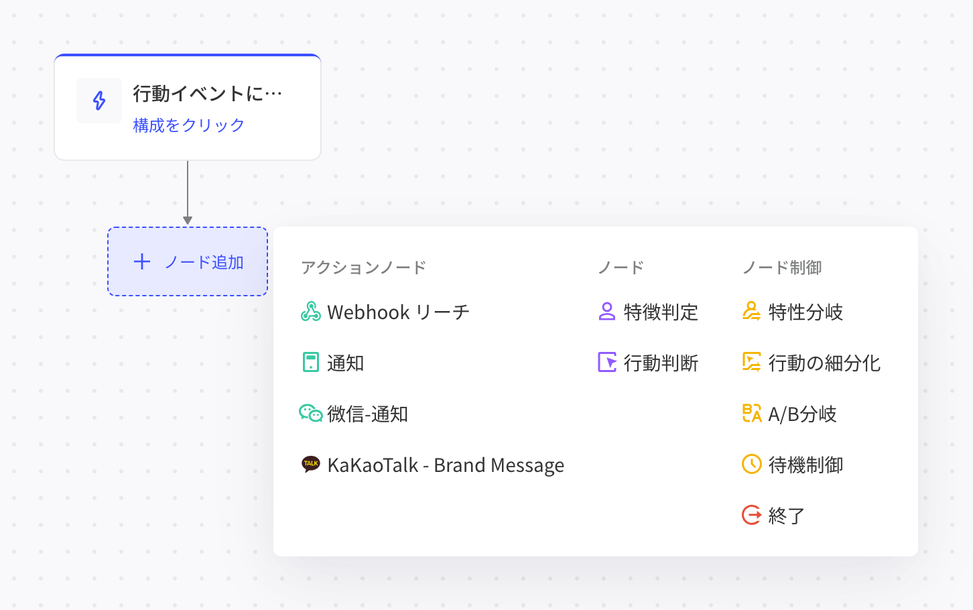Click the red 終了 exit icon
This screenshot has width=973, height=610.
click(x=752, y=515)
